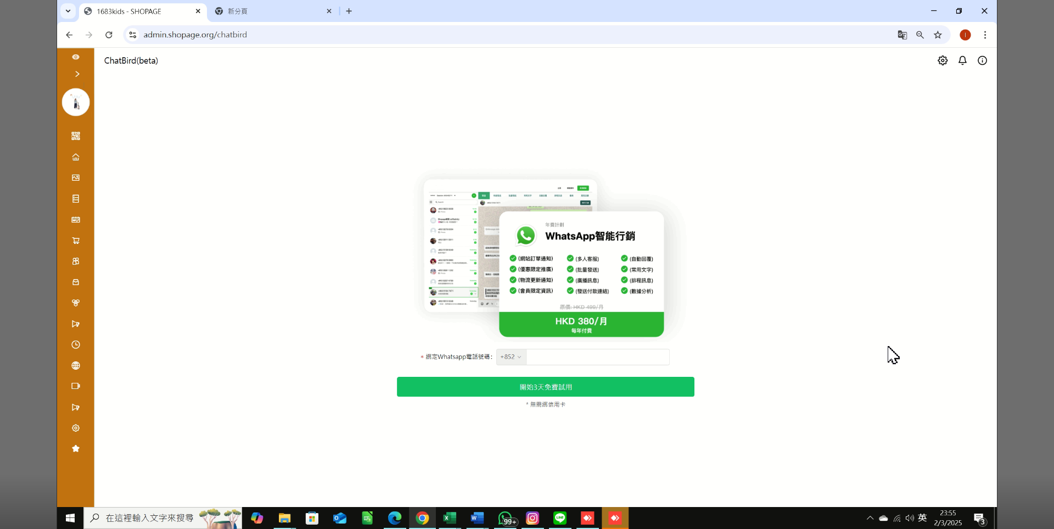Click the WhatsApp智能行銷 promotional image
Screen dimensions: 1054x529
pyautogui.click(x=549, y=257)
